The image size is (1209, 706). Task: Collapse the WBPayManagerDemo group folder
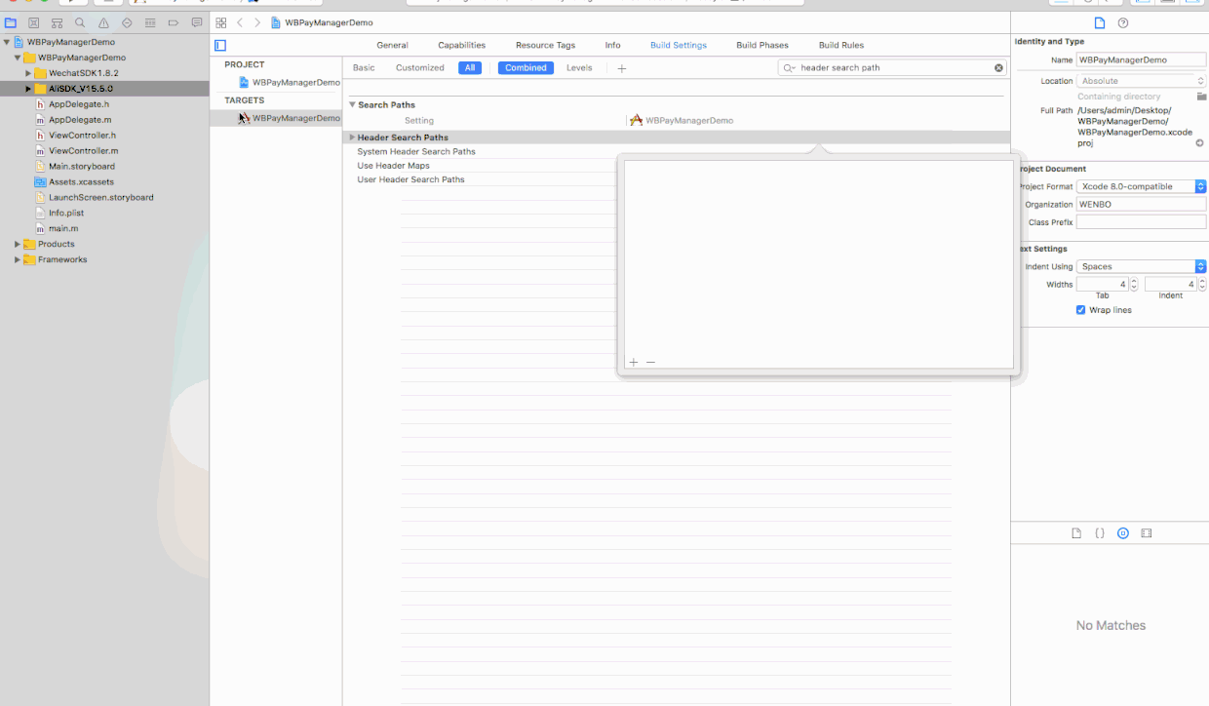[x=18, y=58]
